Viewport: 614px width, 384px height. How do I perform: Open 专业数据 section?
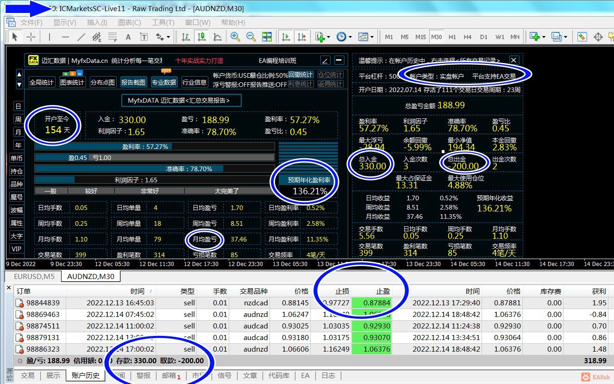164,82
